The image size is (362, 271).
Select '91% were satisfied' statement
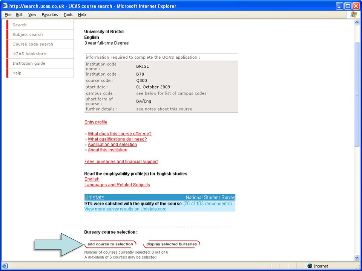(x=133, y=204)
